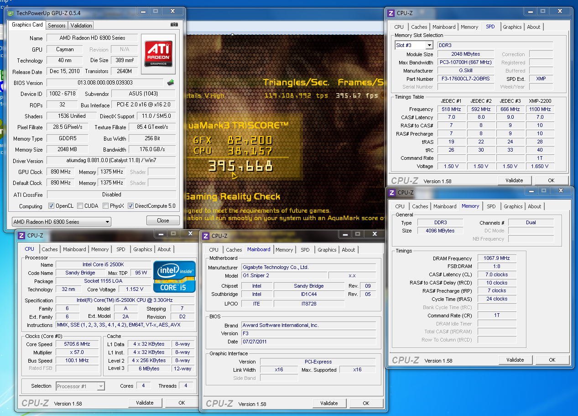The width and height of the screenshot is (578, 416).
Task: Toggle the CUDA checkbox in GPU-Z
Action: (x=80, y=206)
